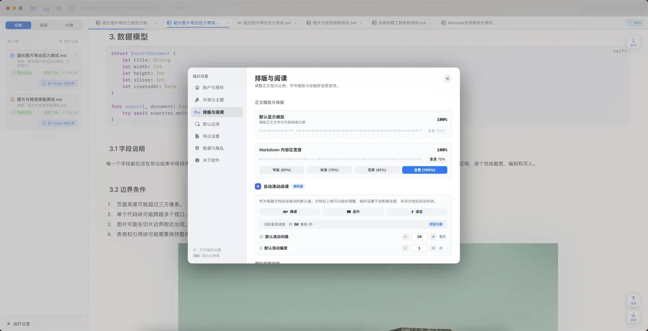
Task: Dismiss the 超长图片导出压力测试.md task card
Action: point(76,55)
